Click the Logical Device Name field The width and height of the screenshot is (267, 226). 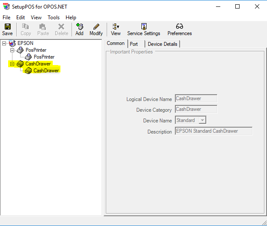(196, 98)
